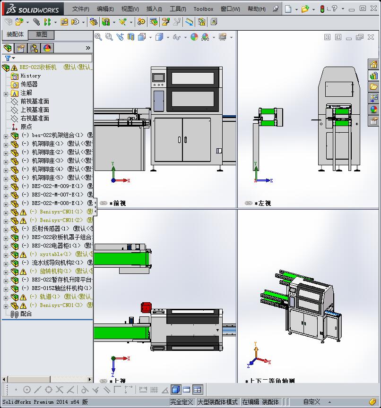Screen dimensions: 381x408
Task: Expand 旋转机构<1> component node
Action: (x=6, y=272)
